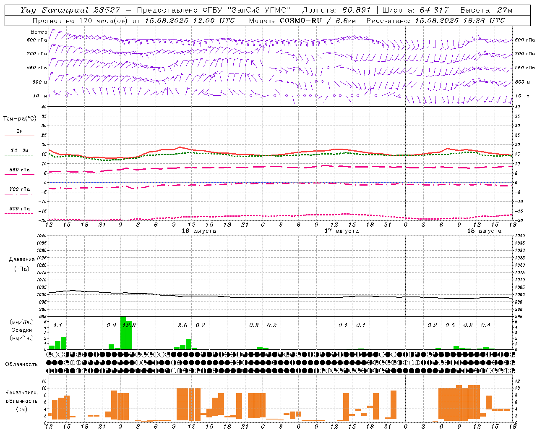
Task: Click the 850 гПа entry in the temperature legend
Action: (x=20, y=170)
